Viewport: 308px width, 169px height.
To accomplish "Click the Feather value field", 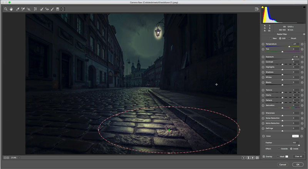I will click(295, 143).
